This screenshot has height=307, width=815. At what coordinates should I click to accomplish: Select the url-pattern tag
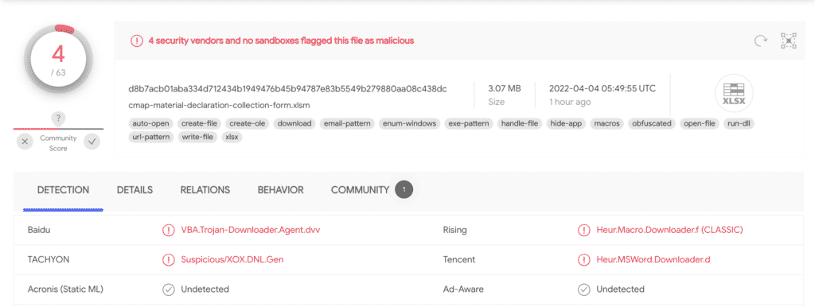coord(151,138)
